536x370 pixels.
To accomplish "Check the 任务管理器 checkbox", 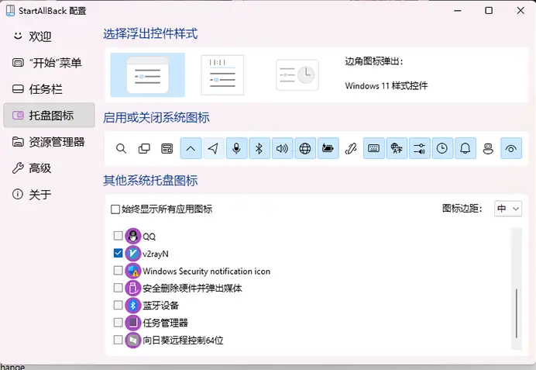I will pos(118,323).
